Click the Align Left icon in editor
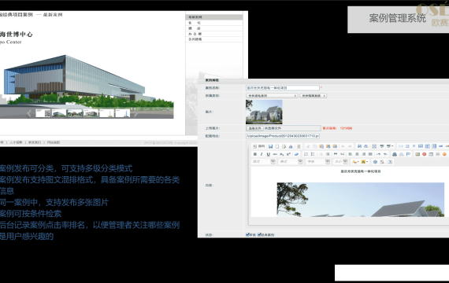 (351, 154)
